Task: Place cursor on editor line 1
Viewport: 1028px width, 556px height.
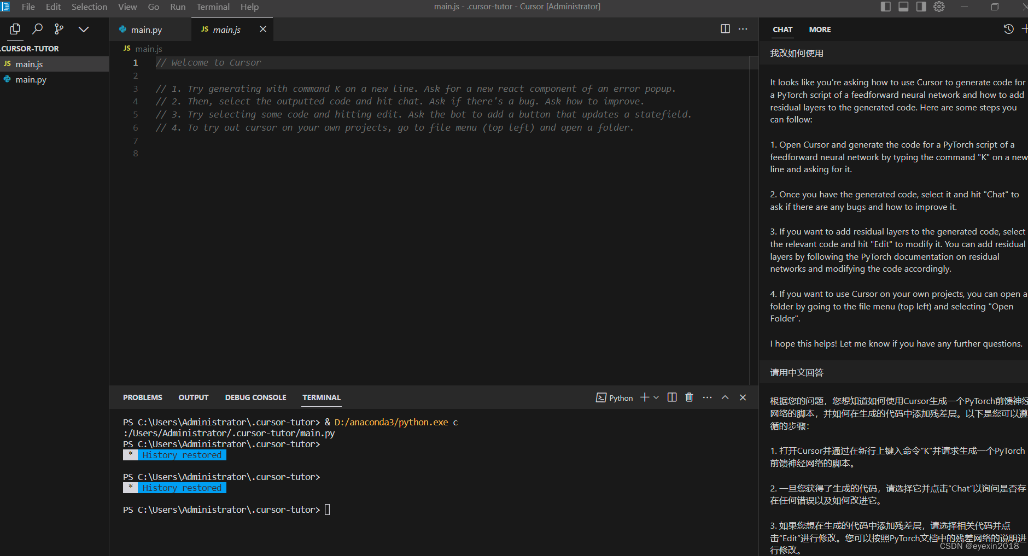Action: [x=451, y=63]
